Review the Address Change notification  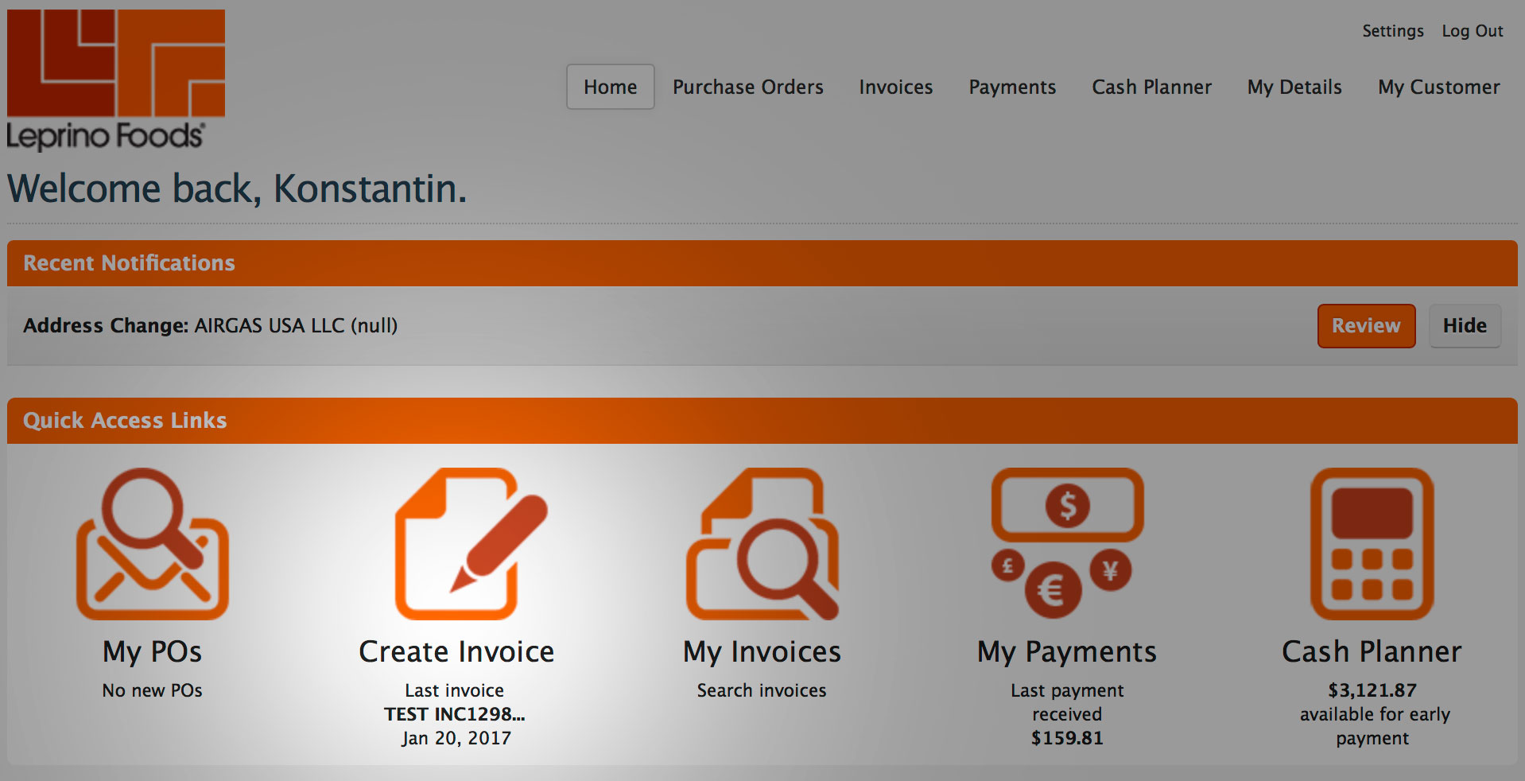coord(1366,326)
